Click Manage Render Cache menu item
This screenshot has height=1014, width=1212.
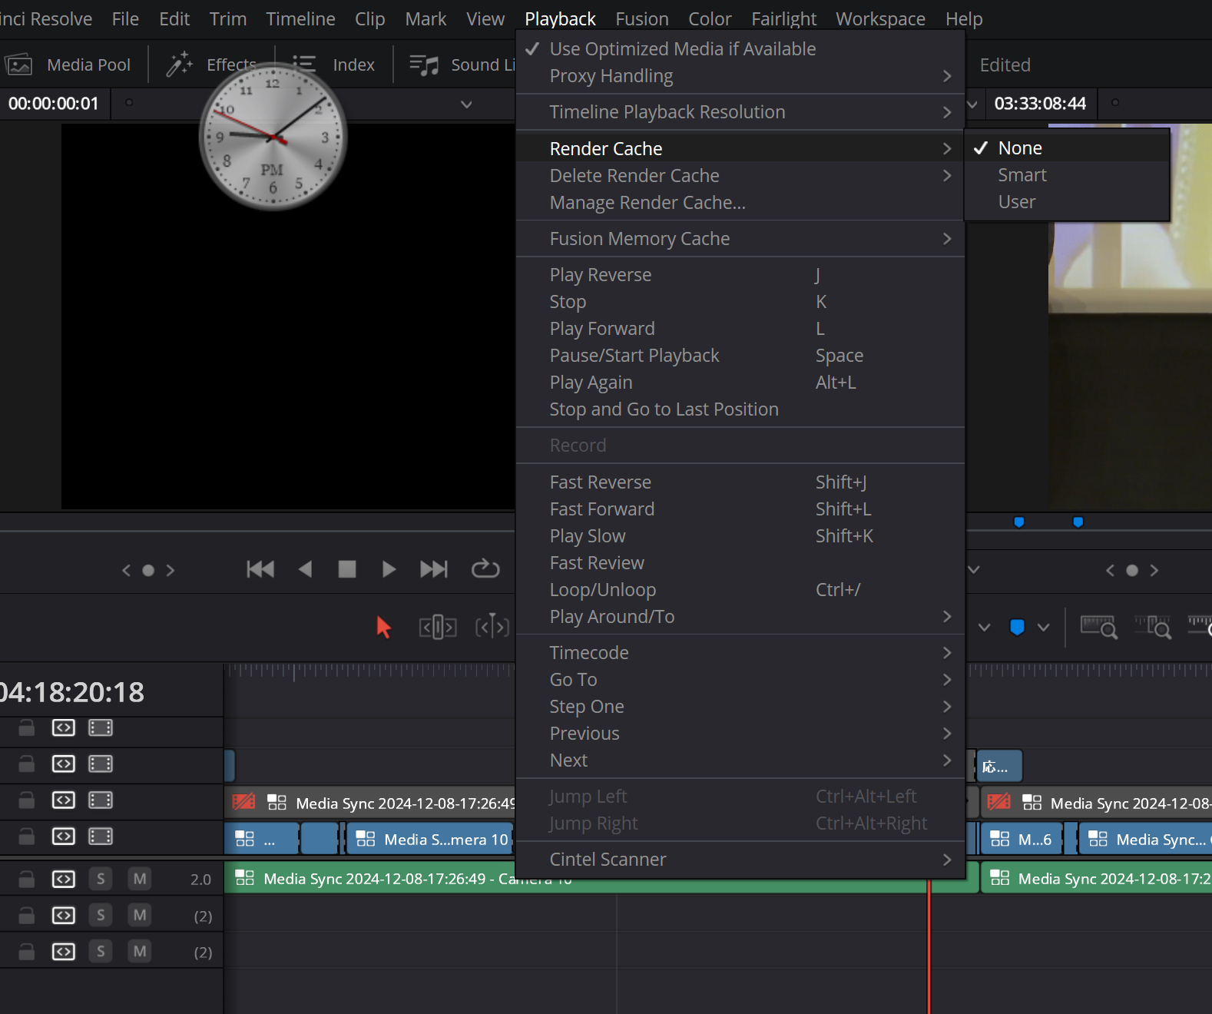click(x=647, y=203)
